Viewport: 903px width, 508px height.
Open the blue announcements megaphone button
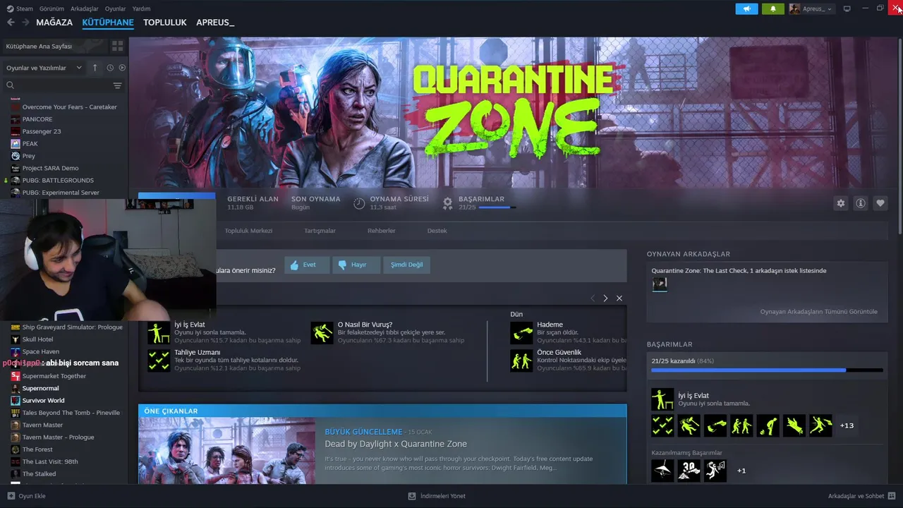tap(746, 8)
